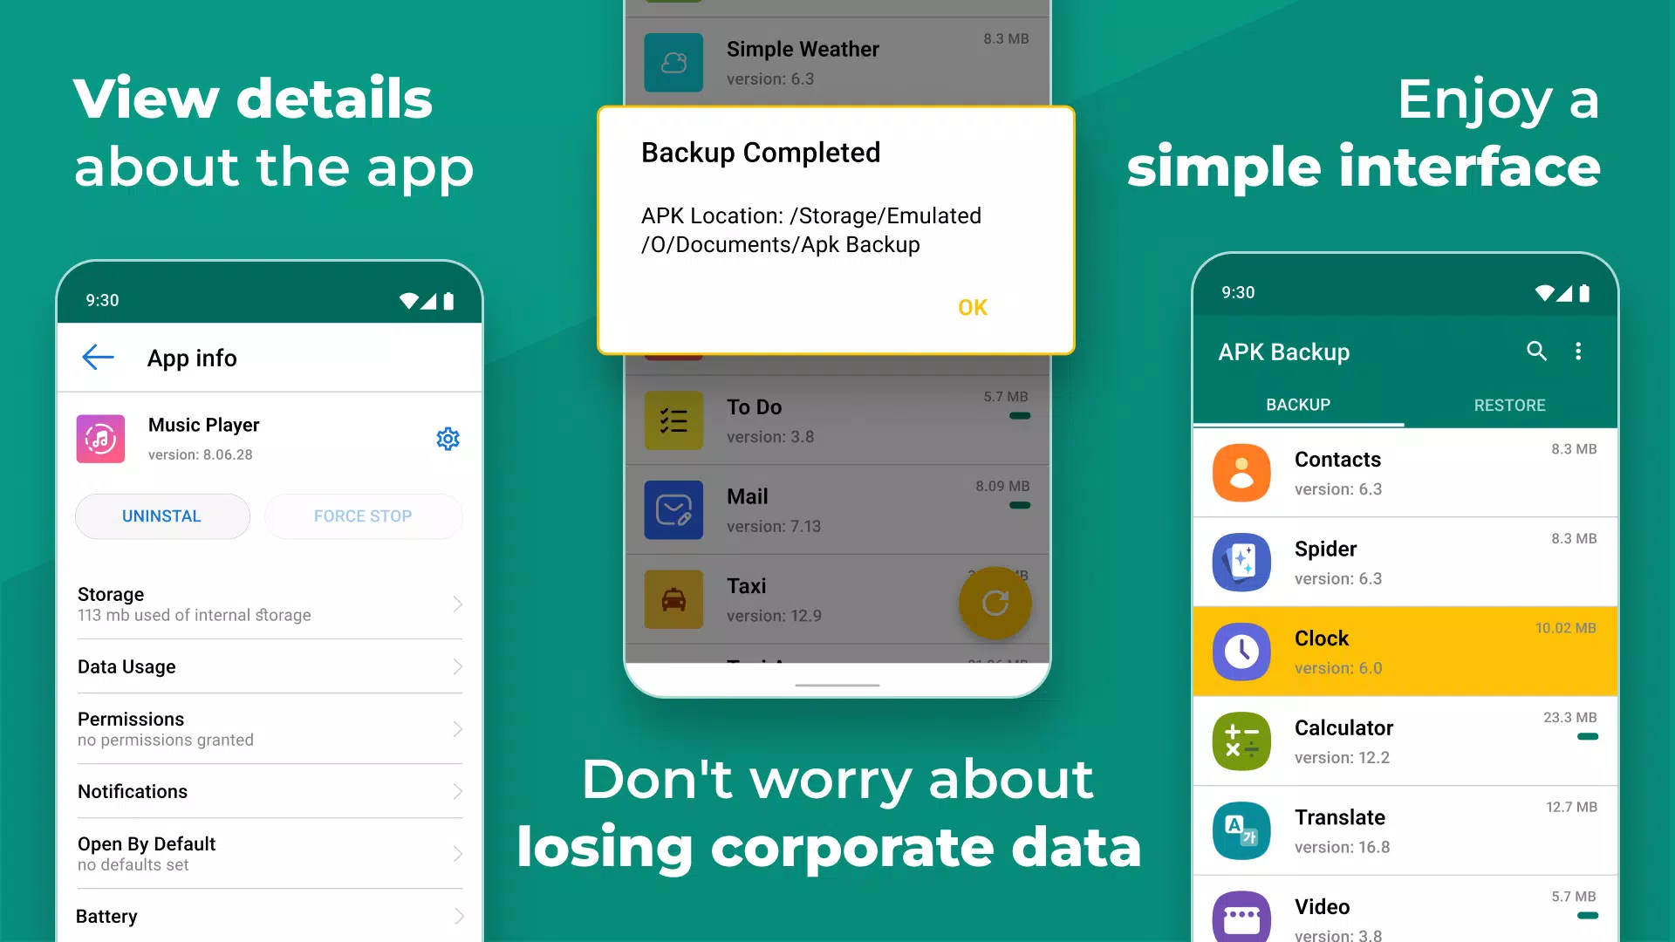Click the UNINSTALL button for Music Player
1675x942 pixels.
pyautogui.click(x=161, y=515)
